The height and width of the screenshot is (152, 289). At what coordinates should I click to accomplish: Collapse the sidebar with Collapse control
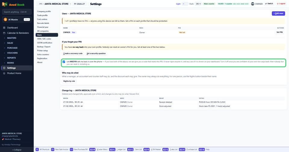pos(17,150)
